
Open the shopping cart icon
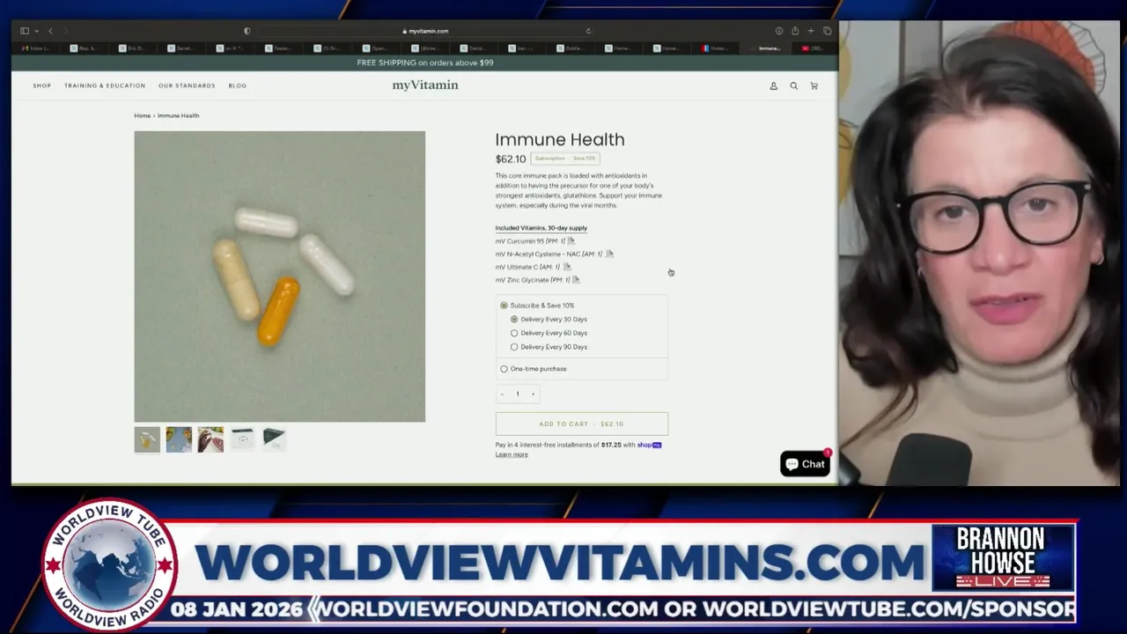[x=814, y=86]
